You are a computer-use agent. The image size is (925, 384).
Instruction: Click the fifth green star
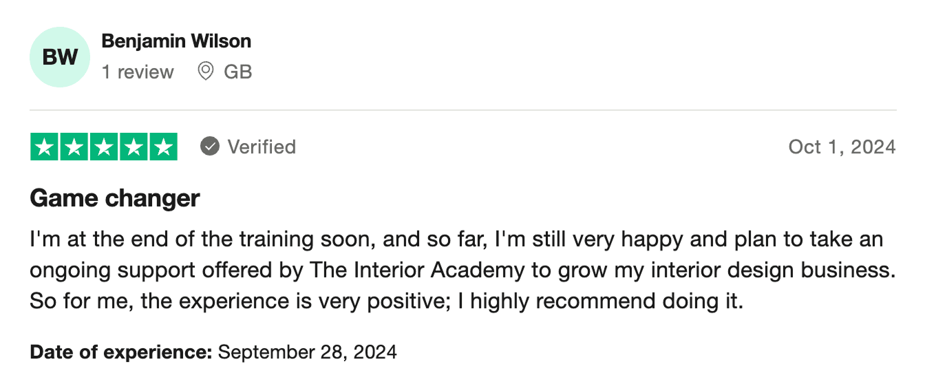click(163, 147)
